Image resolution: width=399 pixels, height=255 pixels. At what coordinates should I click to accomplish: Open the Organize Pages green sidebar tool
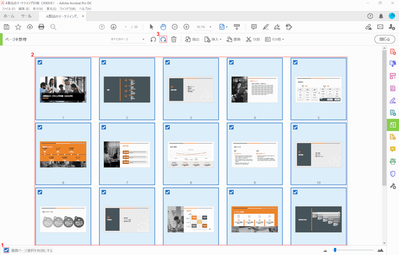click(393, 125)
